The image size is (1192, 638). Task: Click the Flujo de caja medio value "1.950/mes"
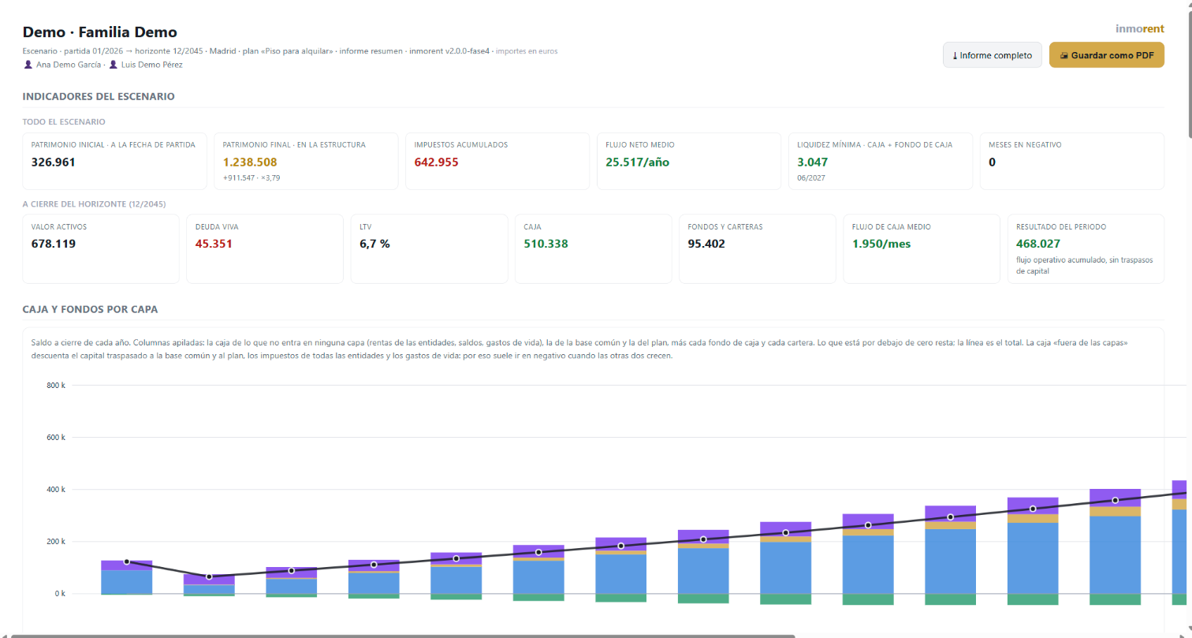click(881, 244)
